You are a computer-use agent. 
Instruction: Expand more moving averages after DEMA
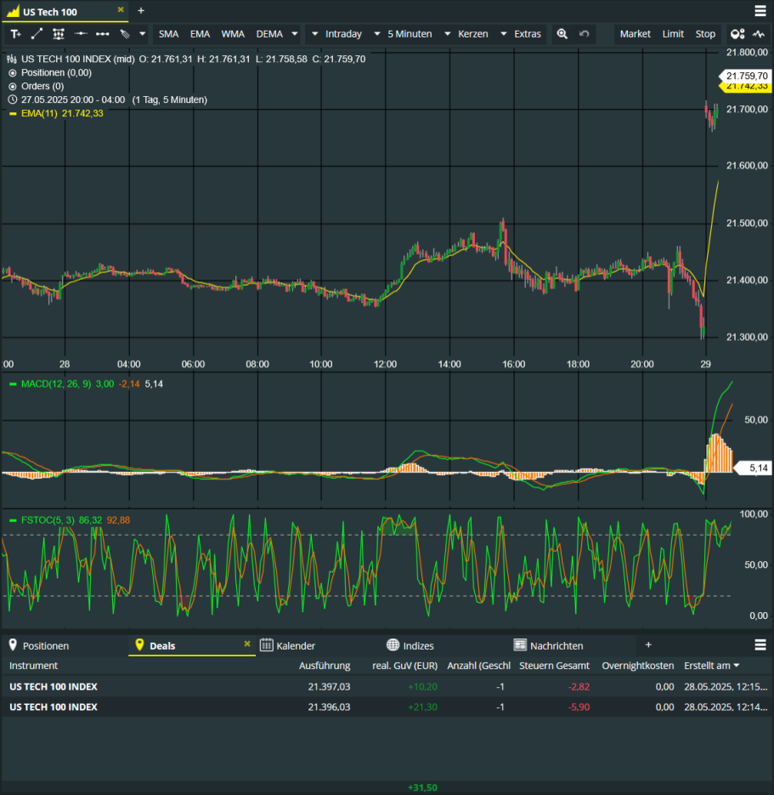[295, 34]
